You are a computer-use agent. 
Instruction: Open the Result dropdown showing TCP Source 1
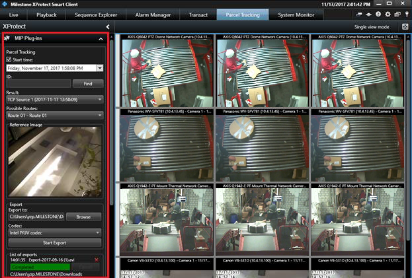click(x=55, y=100)
